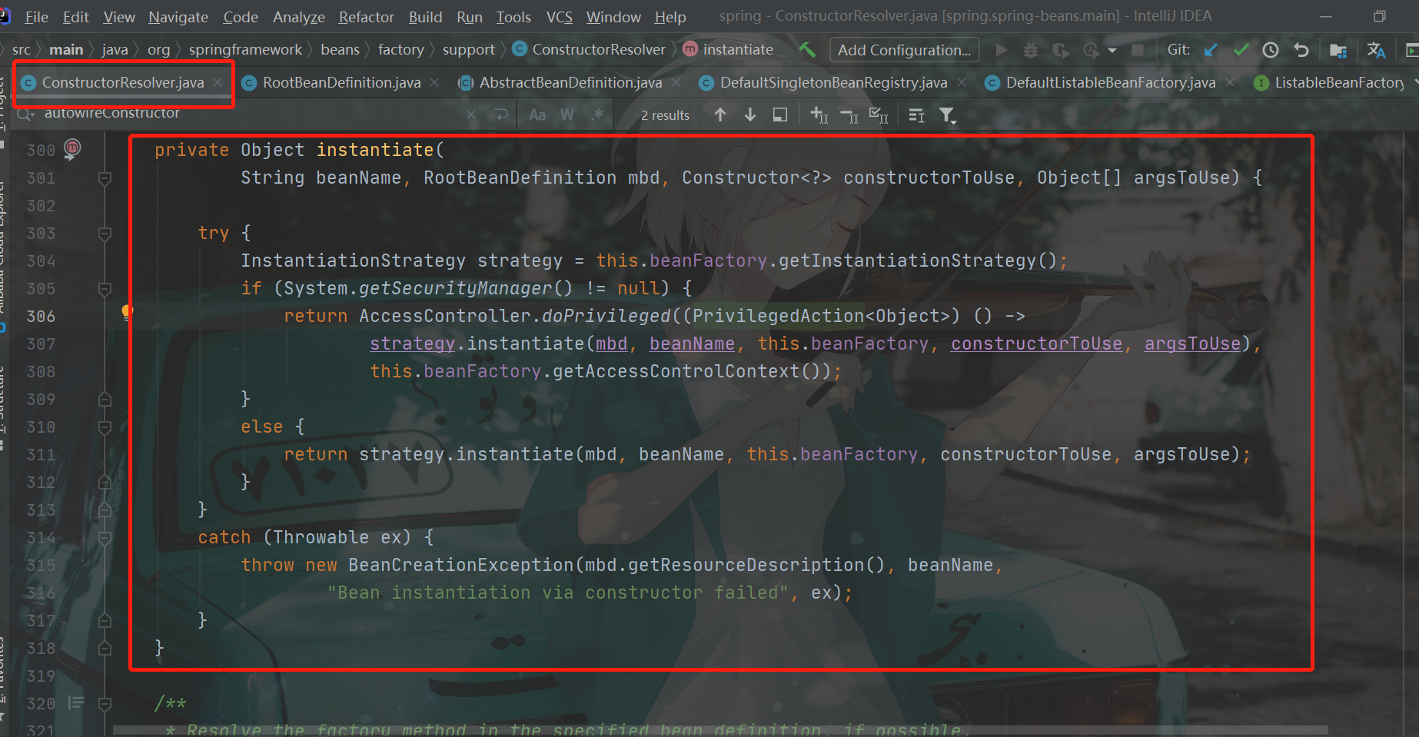Select the ConstructorResolver.java tab

122,82
